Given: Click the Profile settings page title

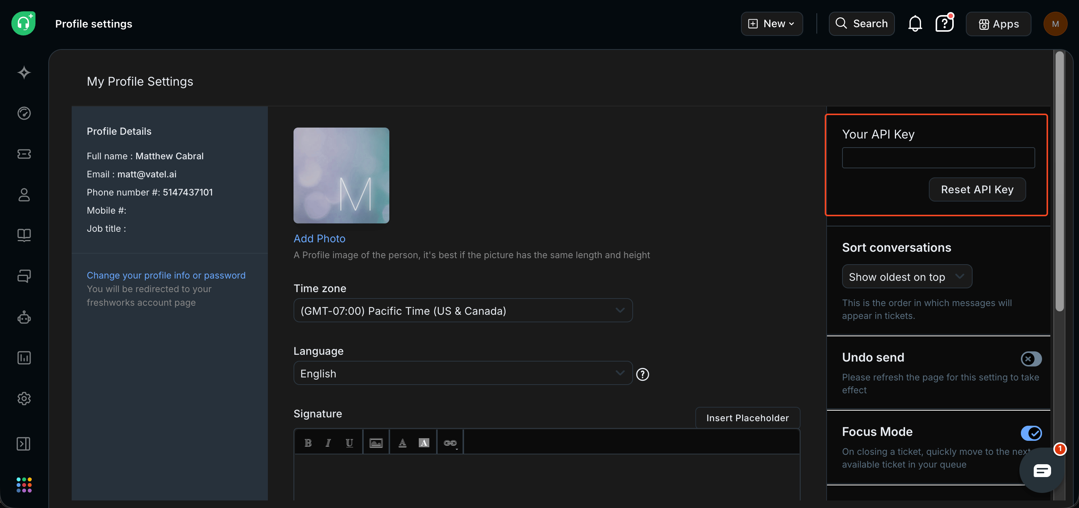Looking at the screenshot, I should (x=94, y=24).
